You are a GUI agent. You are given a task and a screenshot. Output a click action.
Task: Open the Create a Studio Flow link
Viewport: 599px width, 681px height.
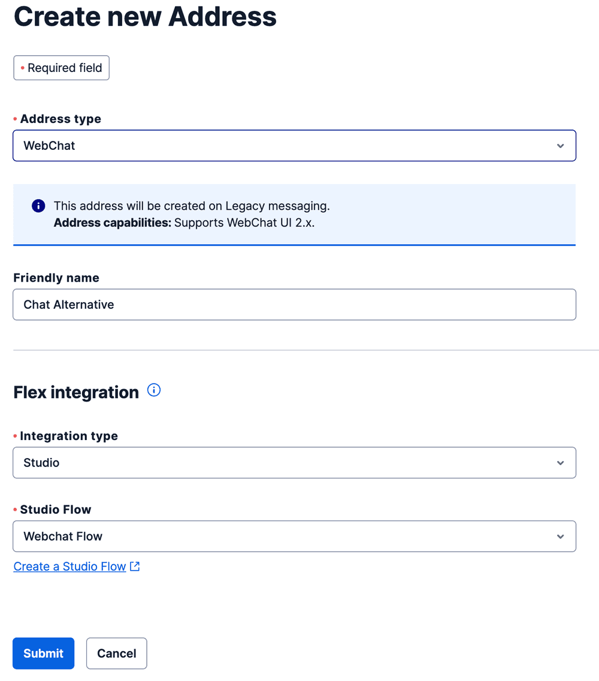pyautogui.click(x=69, y=566)
